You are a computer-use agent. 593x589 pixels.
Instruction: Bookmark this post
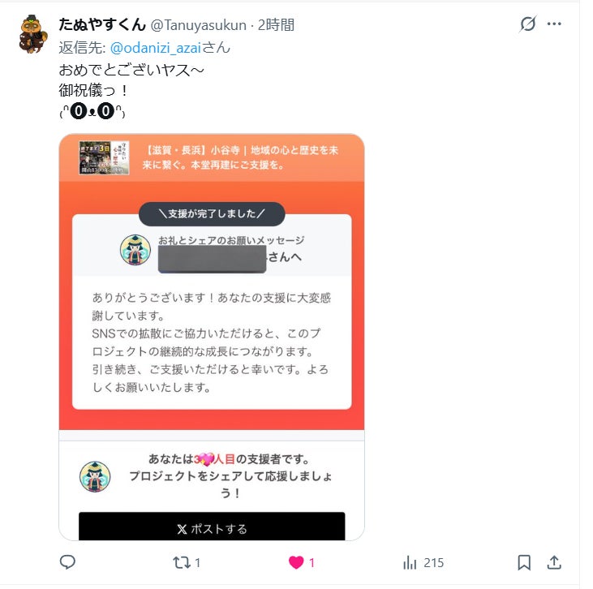point(524,562)
